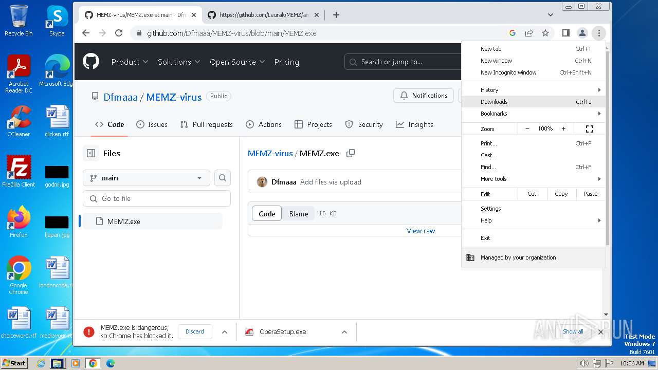Switch to the Issues tab
658x370 pixels.
[152, 124]
